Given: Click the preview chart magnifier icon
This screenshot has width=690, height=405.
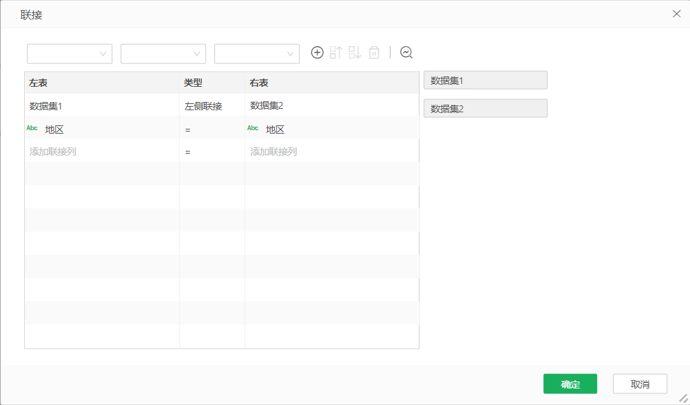Looking at the screenshot, I should 406,52.
